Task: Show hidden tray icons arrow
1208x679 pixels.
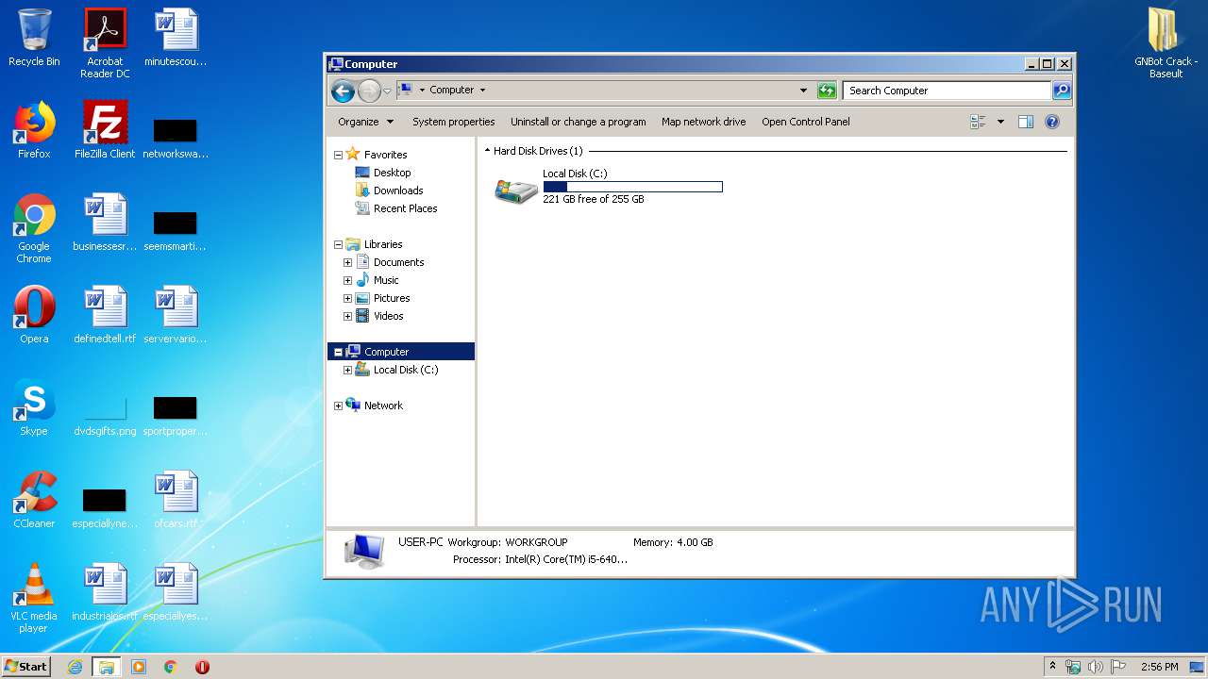Action: point(1053,667)
